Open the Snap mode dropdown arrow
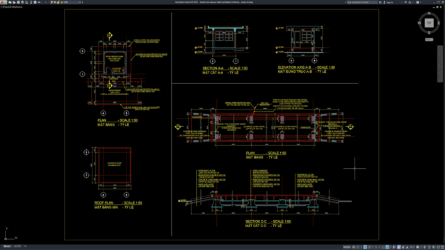 pos(362,247)
